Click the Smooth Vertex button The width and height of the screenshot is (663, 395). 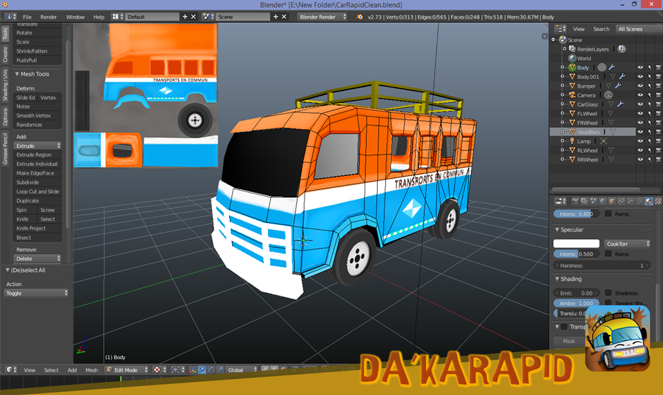point(37,115)
